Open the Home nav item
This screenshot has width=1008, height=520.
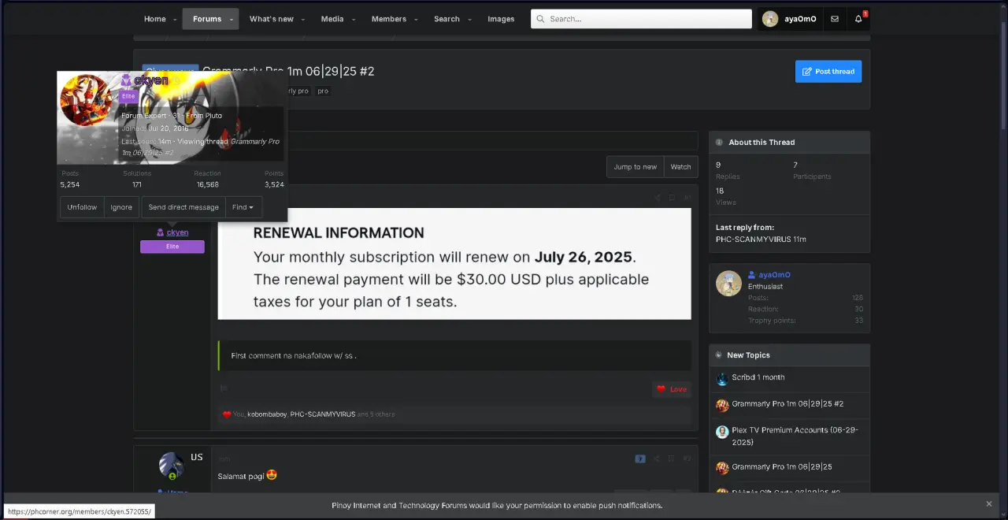[x=155, y=19]
